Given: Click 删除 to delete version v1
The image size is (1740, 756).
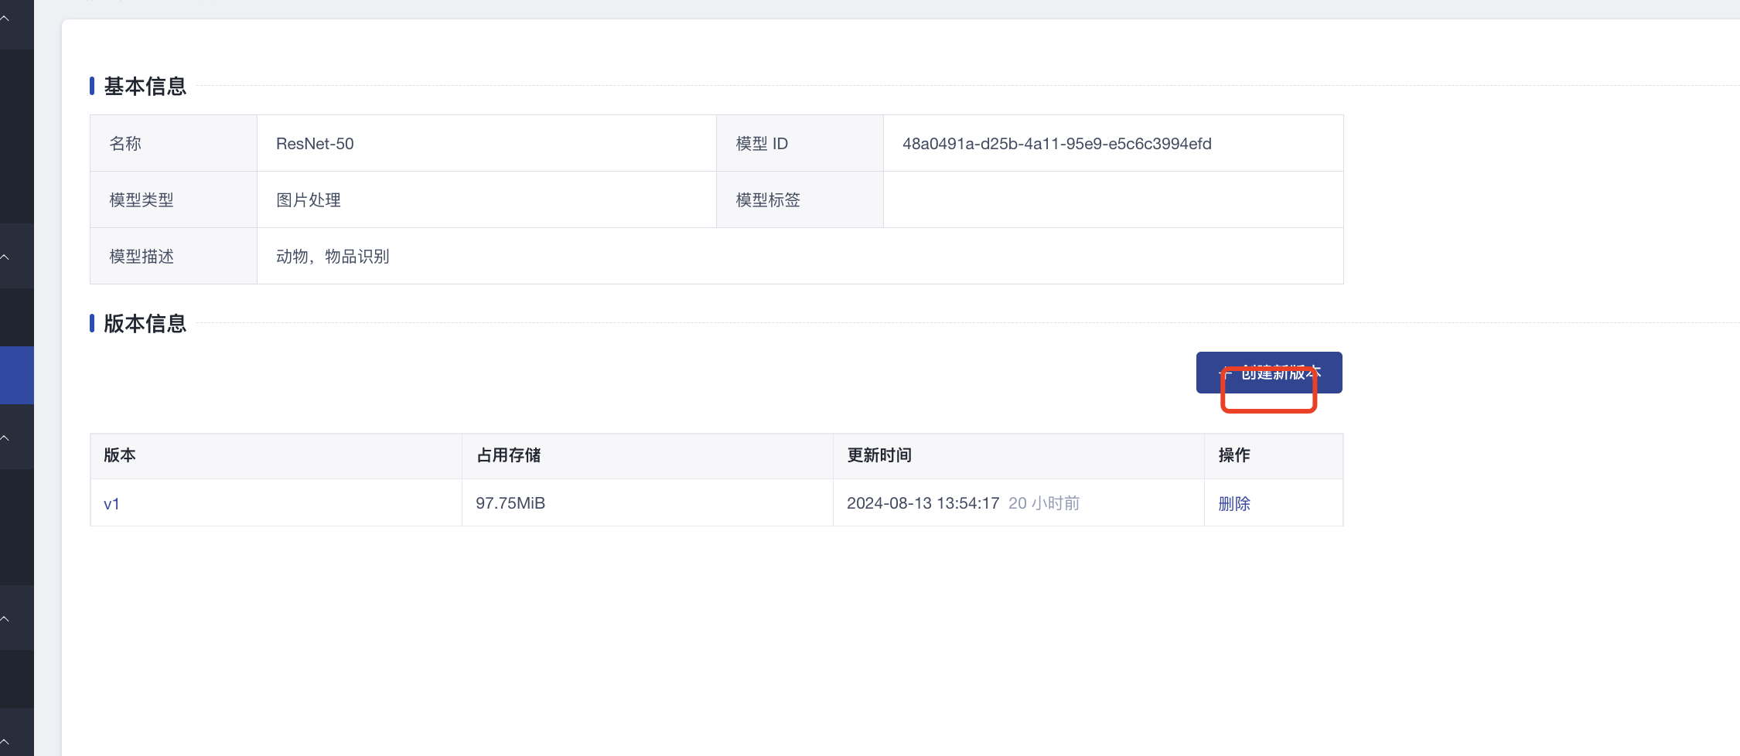Looking at the screenshot, I should (x=1233, y=504).
